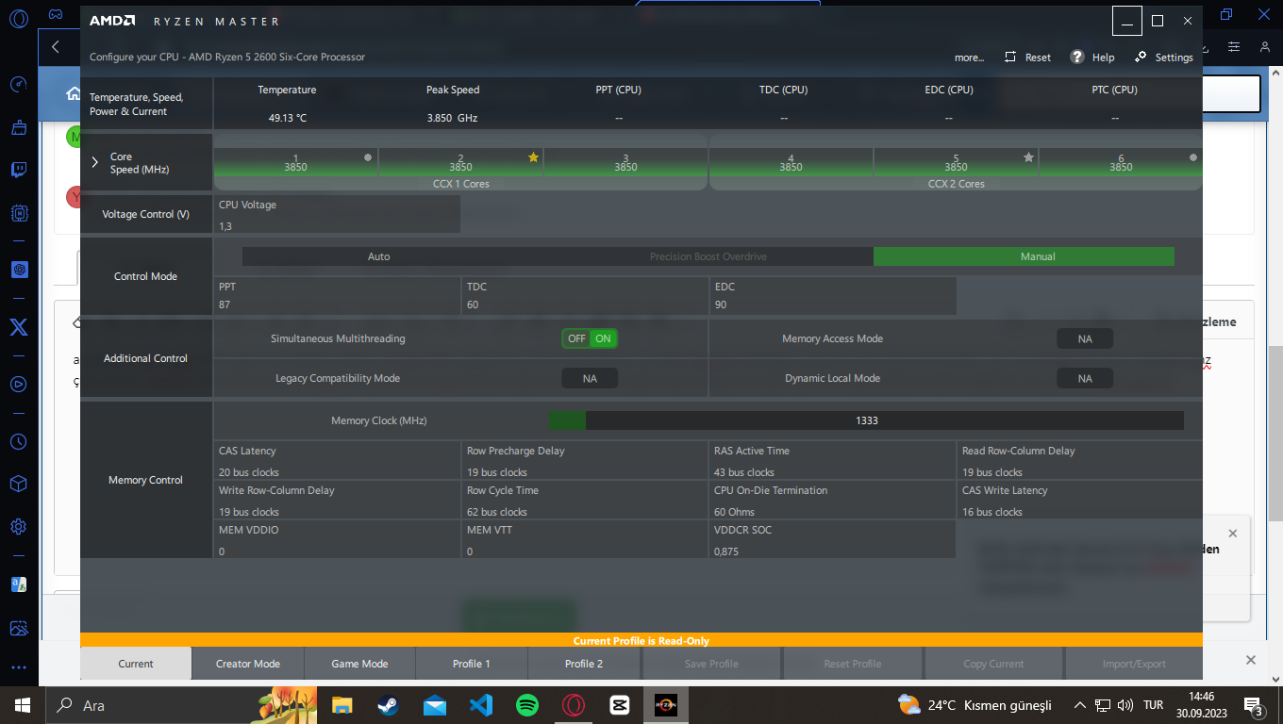This screenshot has width=1283, height=724.
Task: Click the 'Current Profile is Read-Only' banner
Action: coord(641,640)
